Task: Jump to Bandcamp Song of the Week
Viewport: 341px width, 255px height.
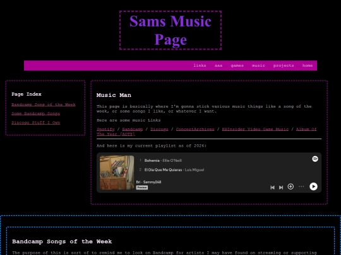Action: pyautogui.click(x=44, y=105)
